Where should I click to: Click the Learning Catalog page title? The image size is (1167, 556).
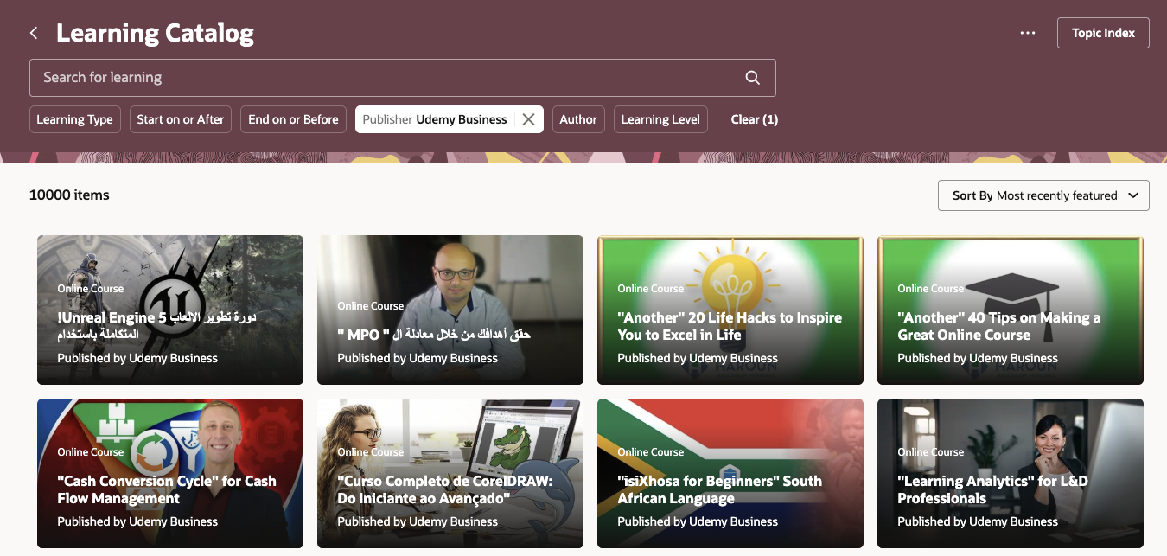coord(155,34)
